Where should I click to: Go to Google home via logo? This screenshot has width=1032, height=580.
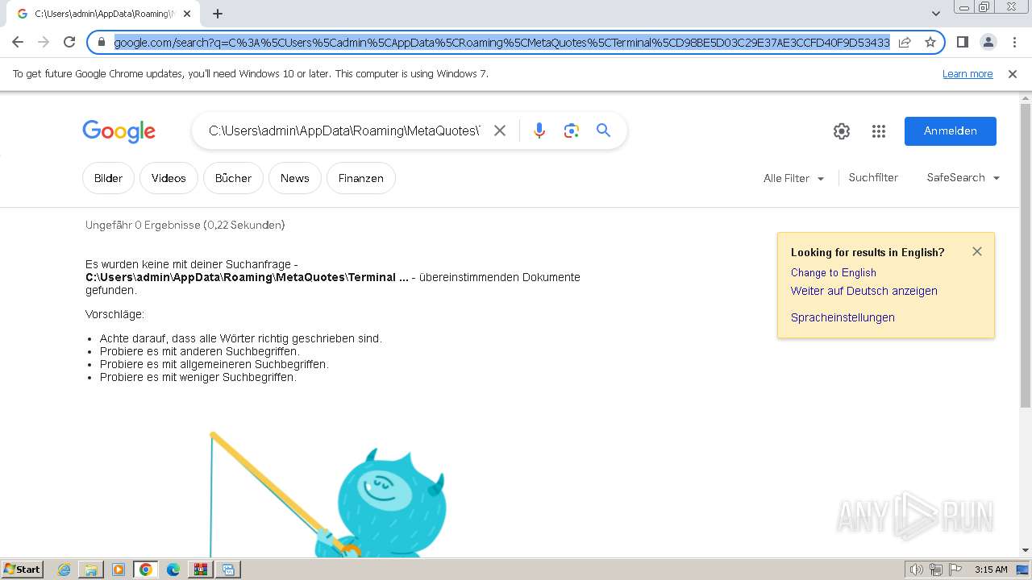(119, 131)
